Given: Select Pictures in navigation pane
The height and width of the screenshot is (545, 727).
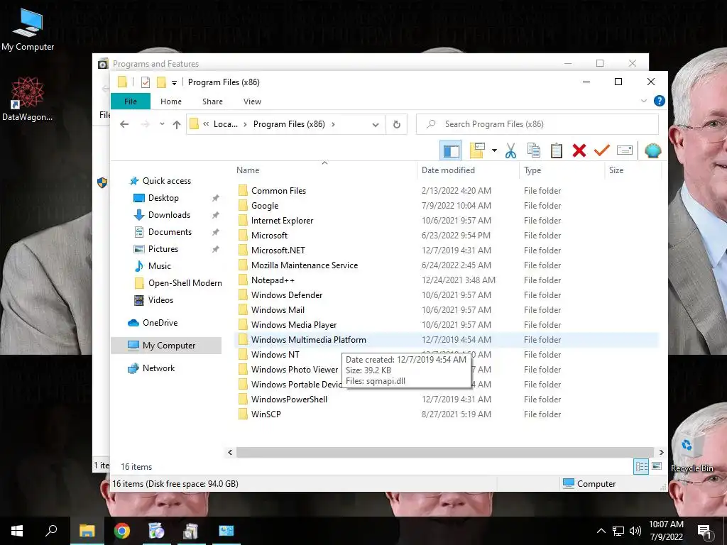Looking at the screenshot, I should pyautogui.click(x=163, y=249).
